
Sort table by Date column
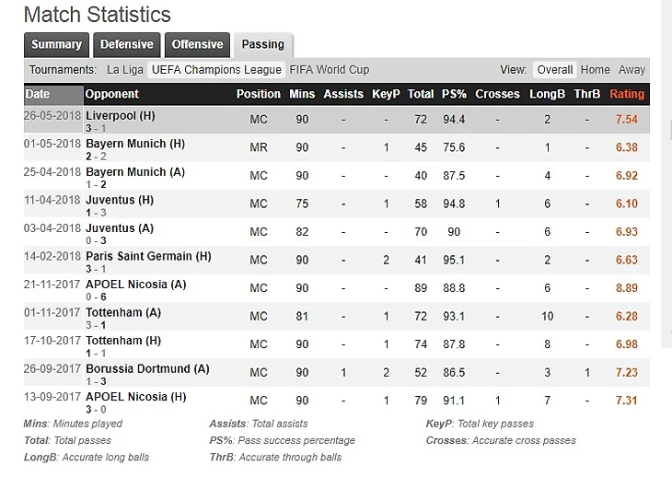point(38,94)
